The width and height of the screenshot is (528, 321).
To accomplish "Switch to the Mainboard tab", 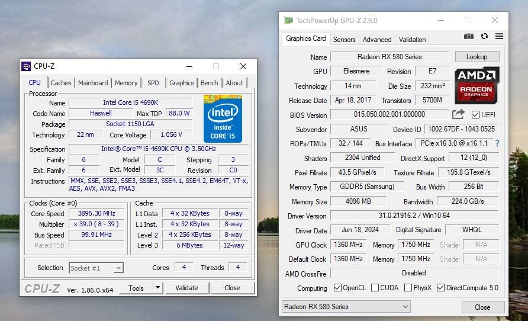I will (x=93, y=83).
